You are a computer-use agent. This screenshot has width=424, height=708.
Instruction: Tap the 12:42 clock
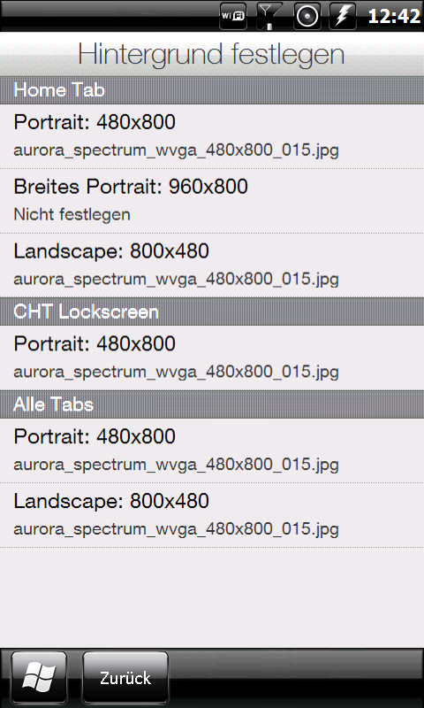[x=394, y=16]
